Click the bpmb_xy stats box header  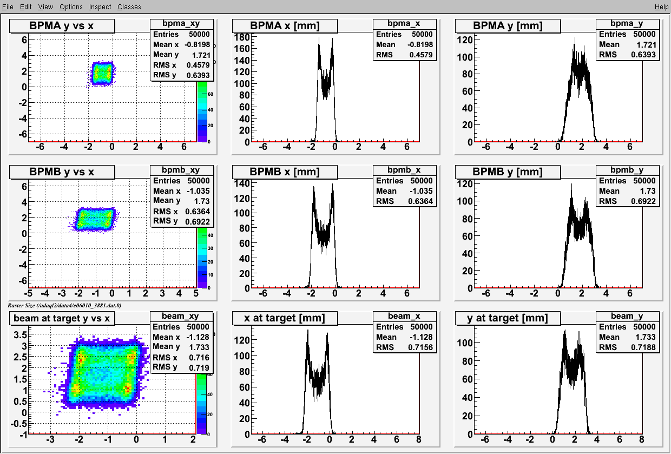[182, 170]
